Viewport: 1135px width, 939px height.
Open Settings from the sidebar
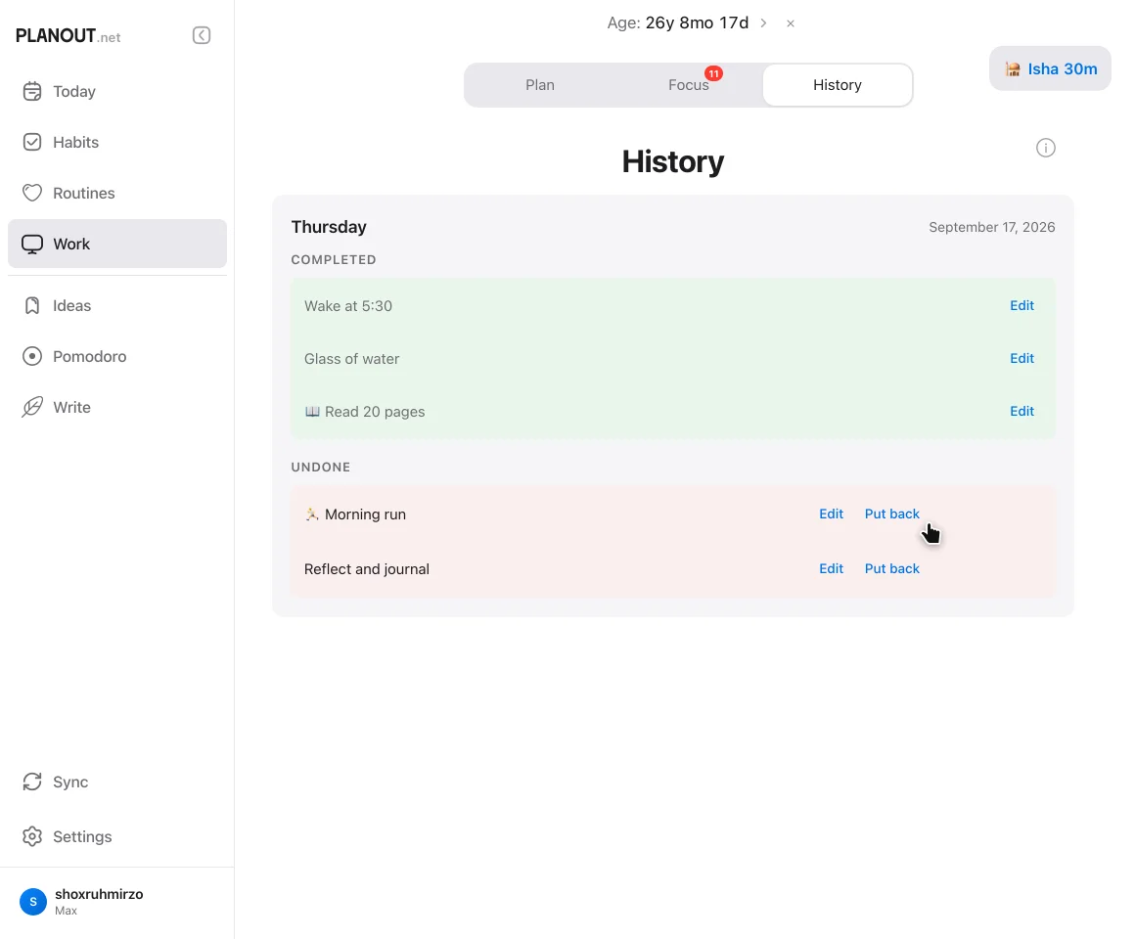[x=117, y=836]
